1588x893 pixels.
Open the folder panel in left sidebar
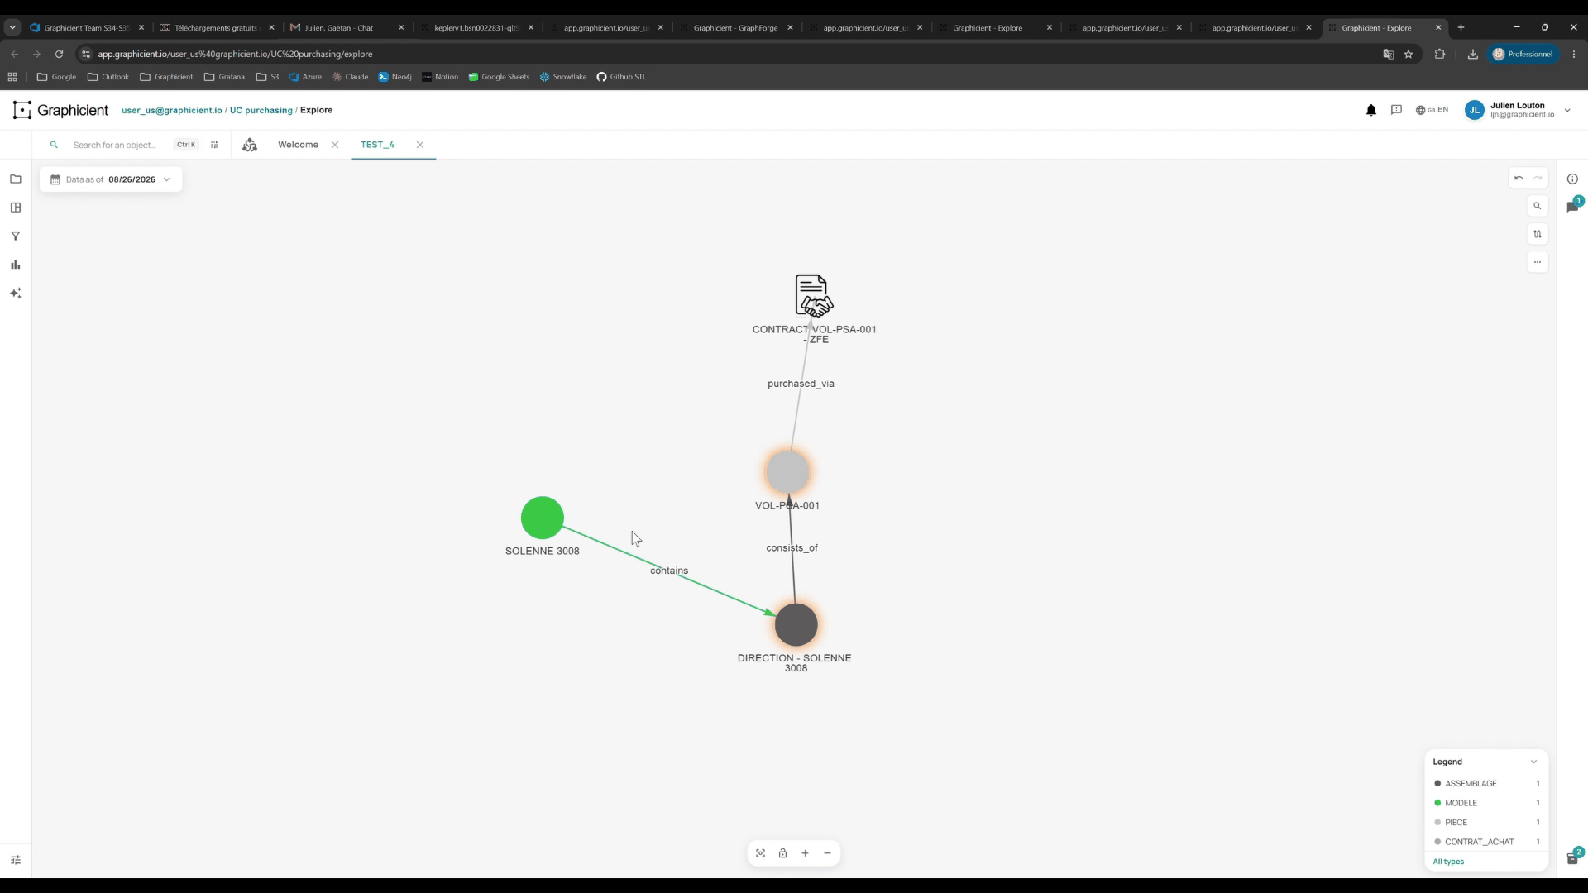coord(16,179)
